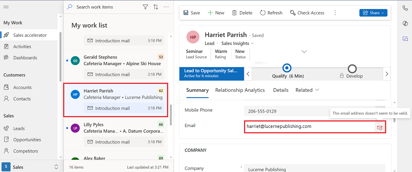
Task: Go to next process stage arrow
Action: (x=386, y=74)
